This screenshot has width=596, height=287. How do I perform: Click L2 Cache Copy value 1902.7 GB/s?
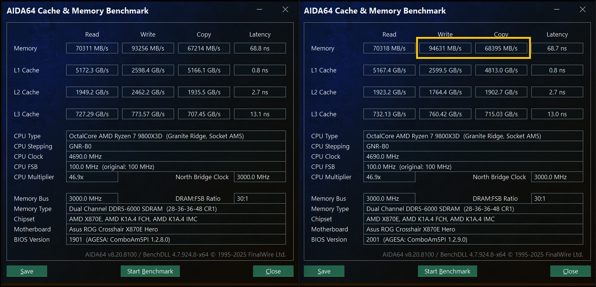[x=501, y=92]
